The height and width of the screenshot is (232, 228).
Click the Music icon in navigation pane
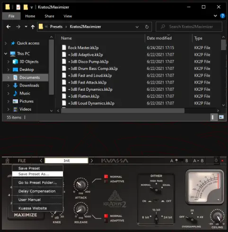(15, 93)
